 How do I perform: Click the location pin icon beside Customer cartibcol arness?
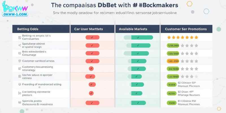(19, 61)
